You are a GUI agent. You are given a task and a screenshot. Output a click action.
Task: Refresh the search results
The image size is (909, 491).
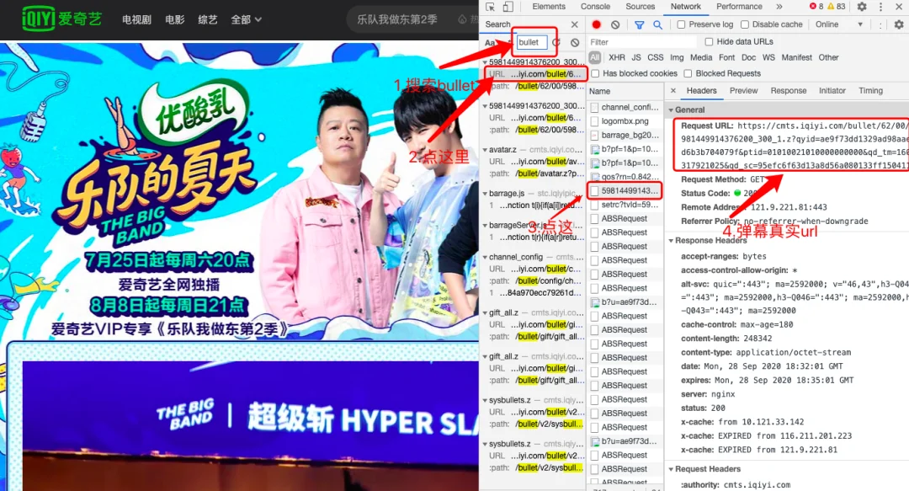[x=556, y=42]
